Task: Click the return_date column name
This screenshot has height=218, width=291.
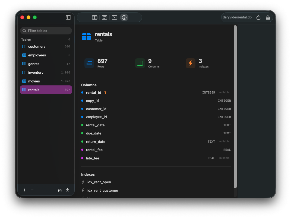Action: [96, 142]
